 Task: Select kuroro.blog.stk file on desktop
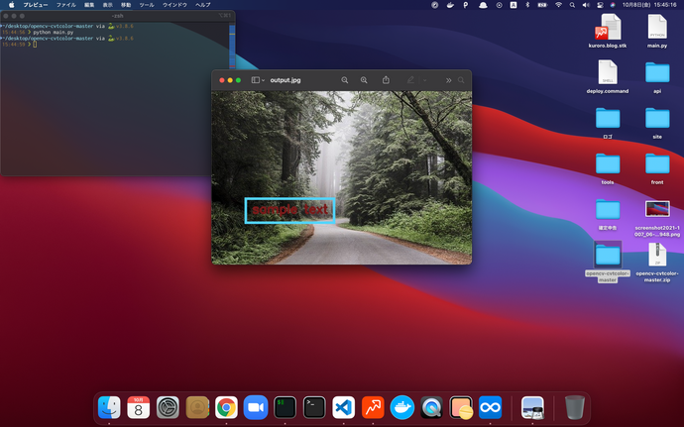tap(608, 31)
